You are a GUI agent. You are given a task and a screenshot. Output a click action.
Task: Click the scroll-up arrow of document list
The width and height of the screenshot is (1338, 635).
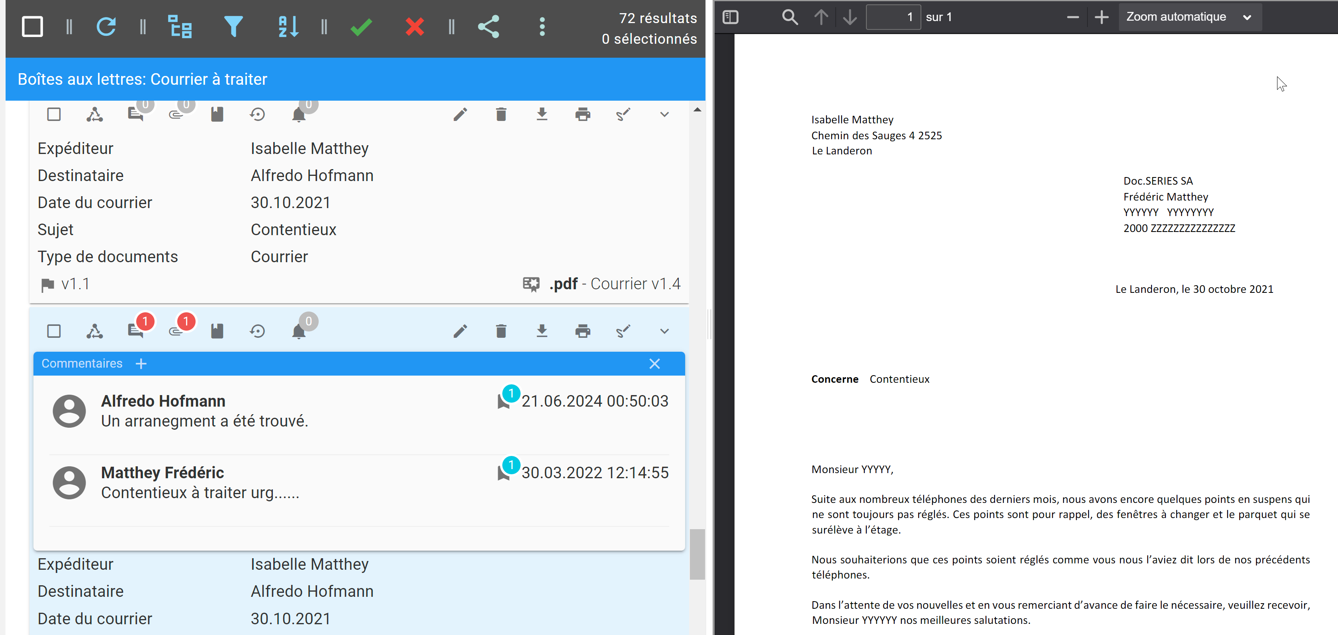click(697, 110)
